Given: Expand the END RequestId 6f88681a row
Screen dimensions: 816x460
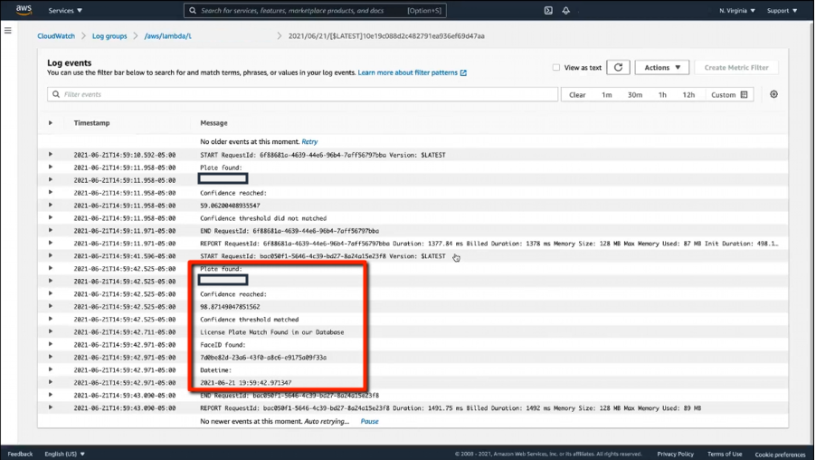Looking at the screenshot, I should click(x=51, y=230).
